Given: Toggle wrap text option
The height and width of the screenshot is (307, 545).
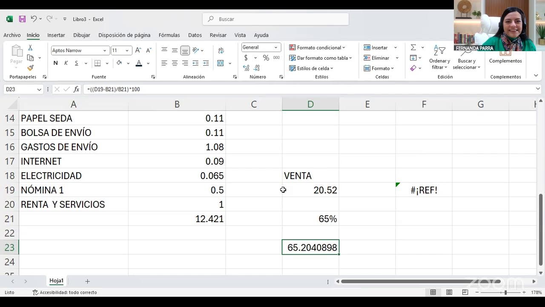Looking at the screenshot, I should pos(221,50).
